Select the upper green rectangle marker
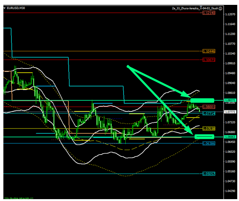239x201 pixels. point(202,100)
